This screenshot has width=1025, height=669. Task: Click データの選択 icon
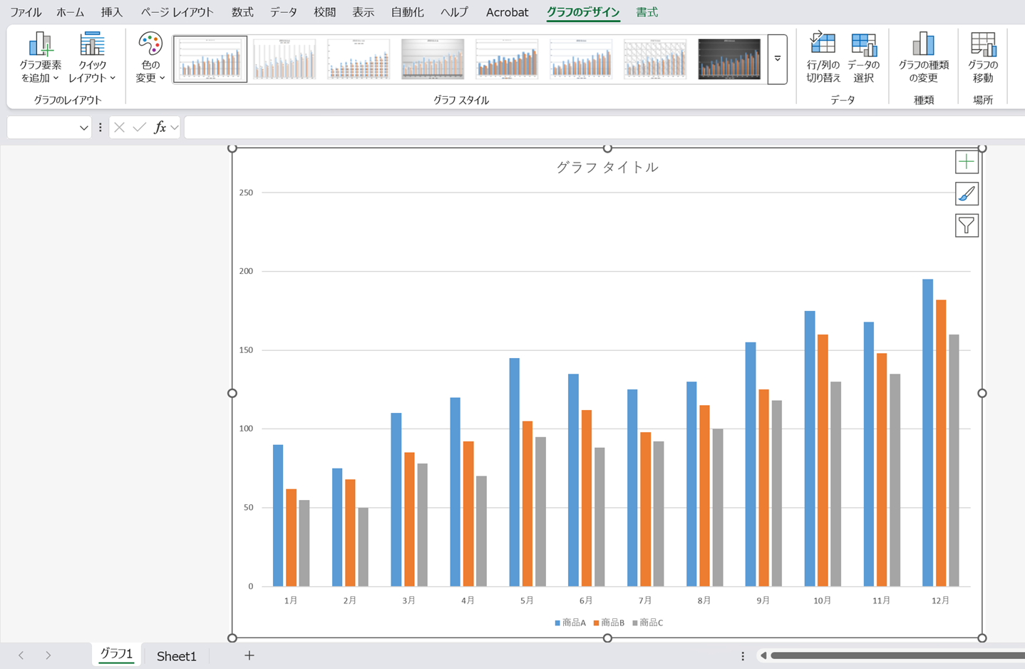[863, 58]
